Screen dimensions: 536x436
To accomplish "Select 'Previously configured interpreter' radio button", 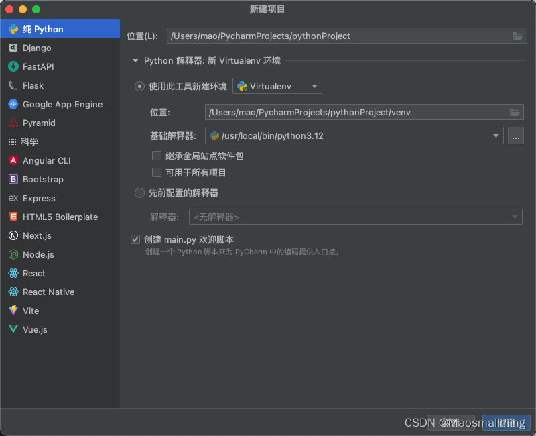I will (x=139, y=193).
